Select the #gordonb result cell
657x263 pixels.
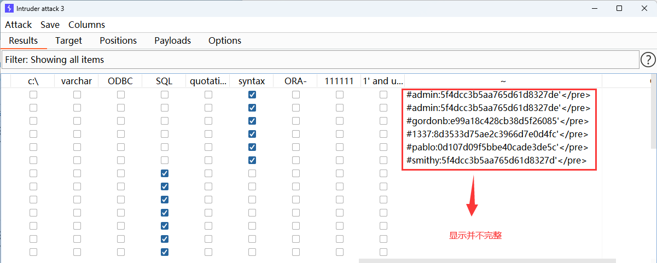click(x=498, y=121)
